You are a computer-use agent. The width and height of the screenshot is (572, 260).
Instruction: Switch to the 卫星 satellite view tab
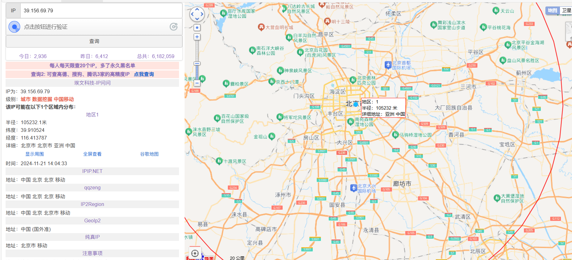pos(566,10)
